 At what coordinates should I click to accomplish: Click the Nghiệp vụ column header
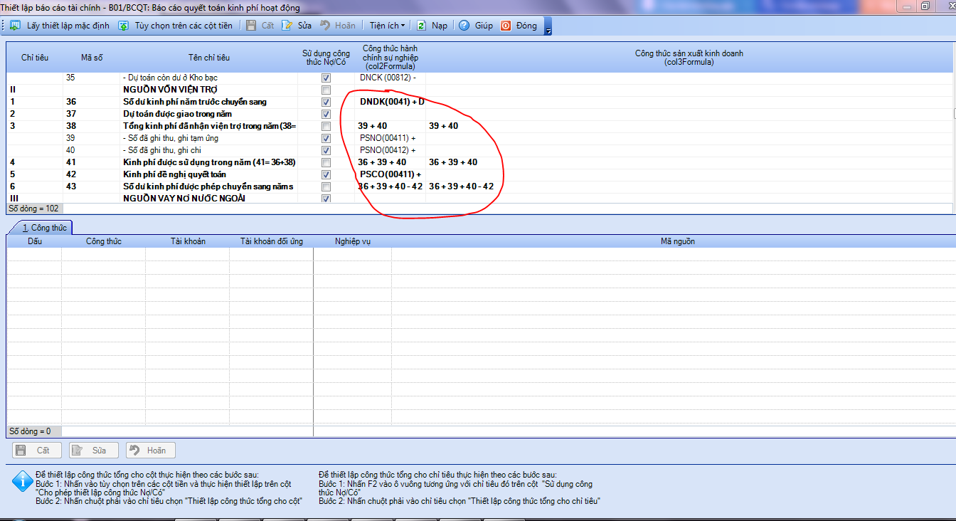[353, 241]
